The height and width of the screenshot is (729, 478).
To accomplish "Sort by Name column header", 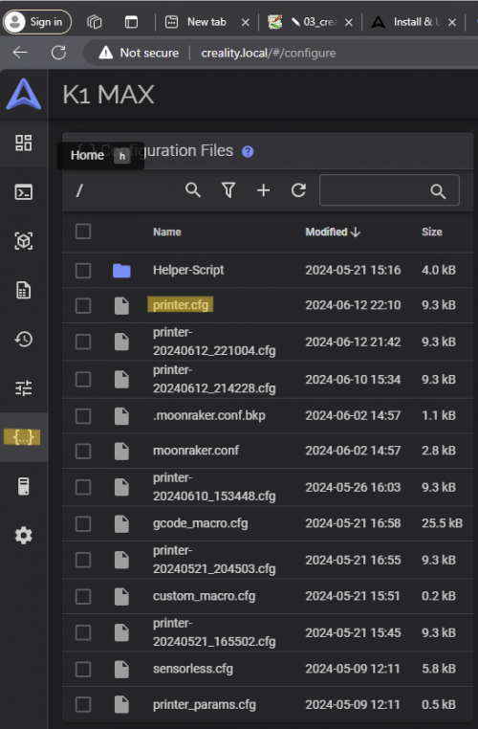I will point(167,232).
